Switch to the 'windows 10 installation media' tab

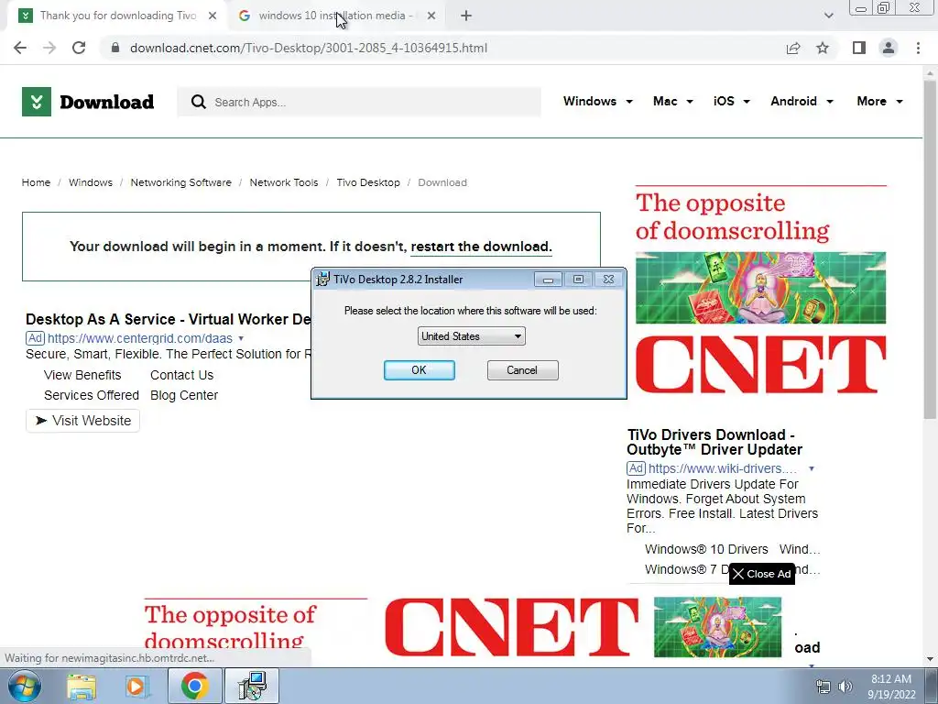click(335, 16)
